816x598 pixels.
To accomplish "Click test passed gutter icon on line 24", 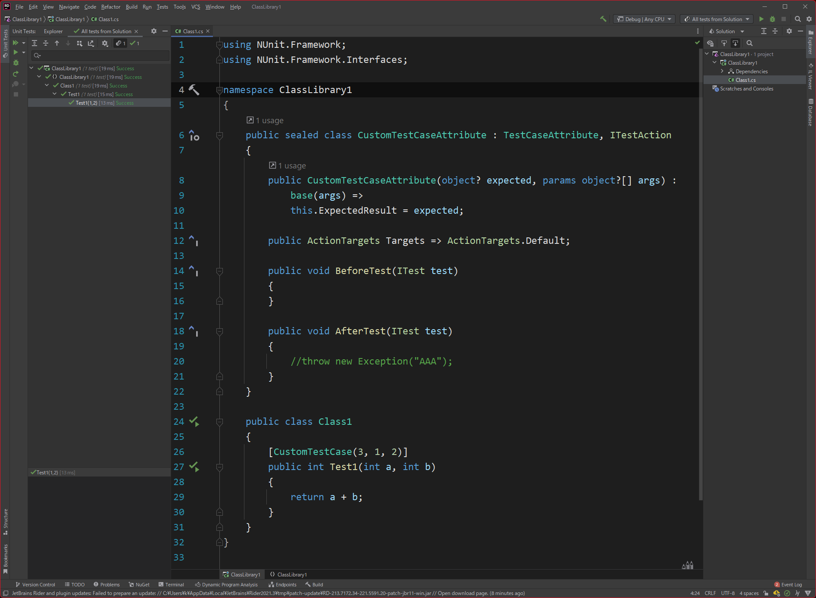I will click(194, 421).
